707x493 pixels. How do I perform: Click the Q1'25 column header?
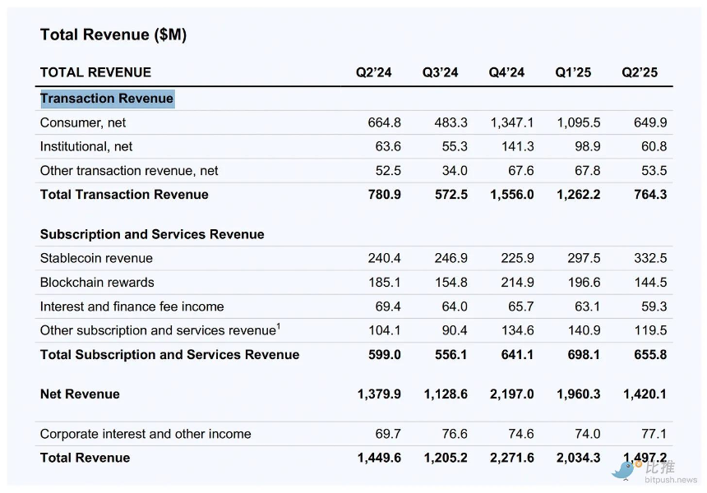pyautogui.click(x=573, y=72)
